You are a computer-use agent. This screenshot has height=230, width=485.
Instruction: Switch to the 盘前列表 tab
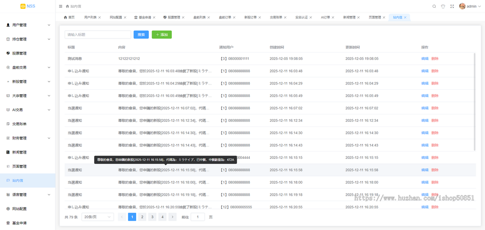pos(199,17)
